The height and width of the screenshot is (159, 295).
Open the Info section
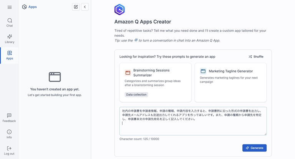click(x=9, y=134)
